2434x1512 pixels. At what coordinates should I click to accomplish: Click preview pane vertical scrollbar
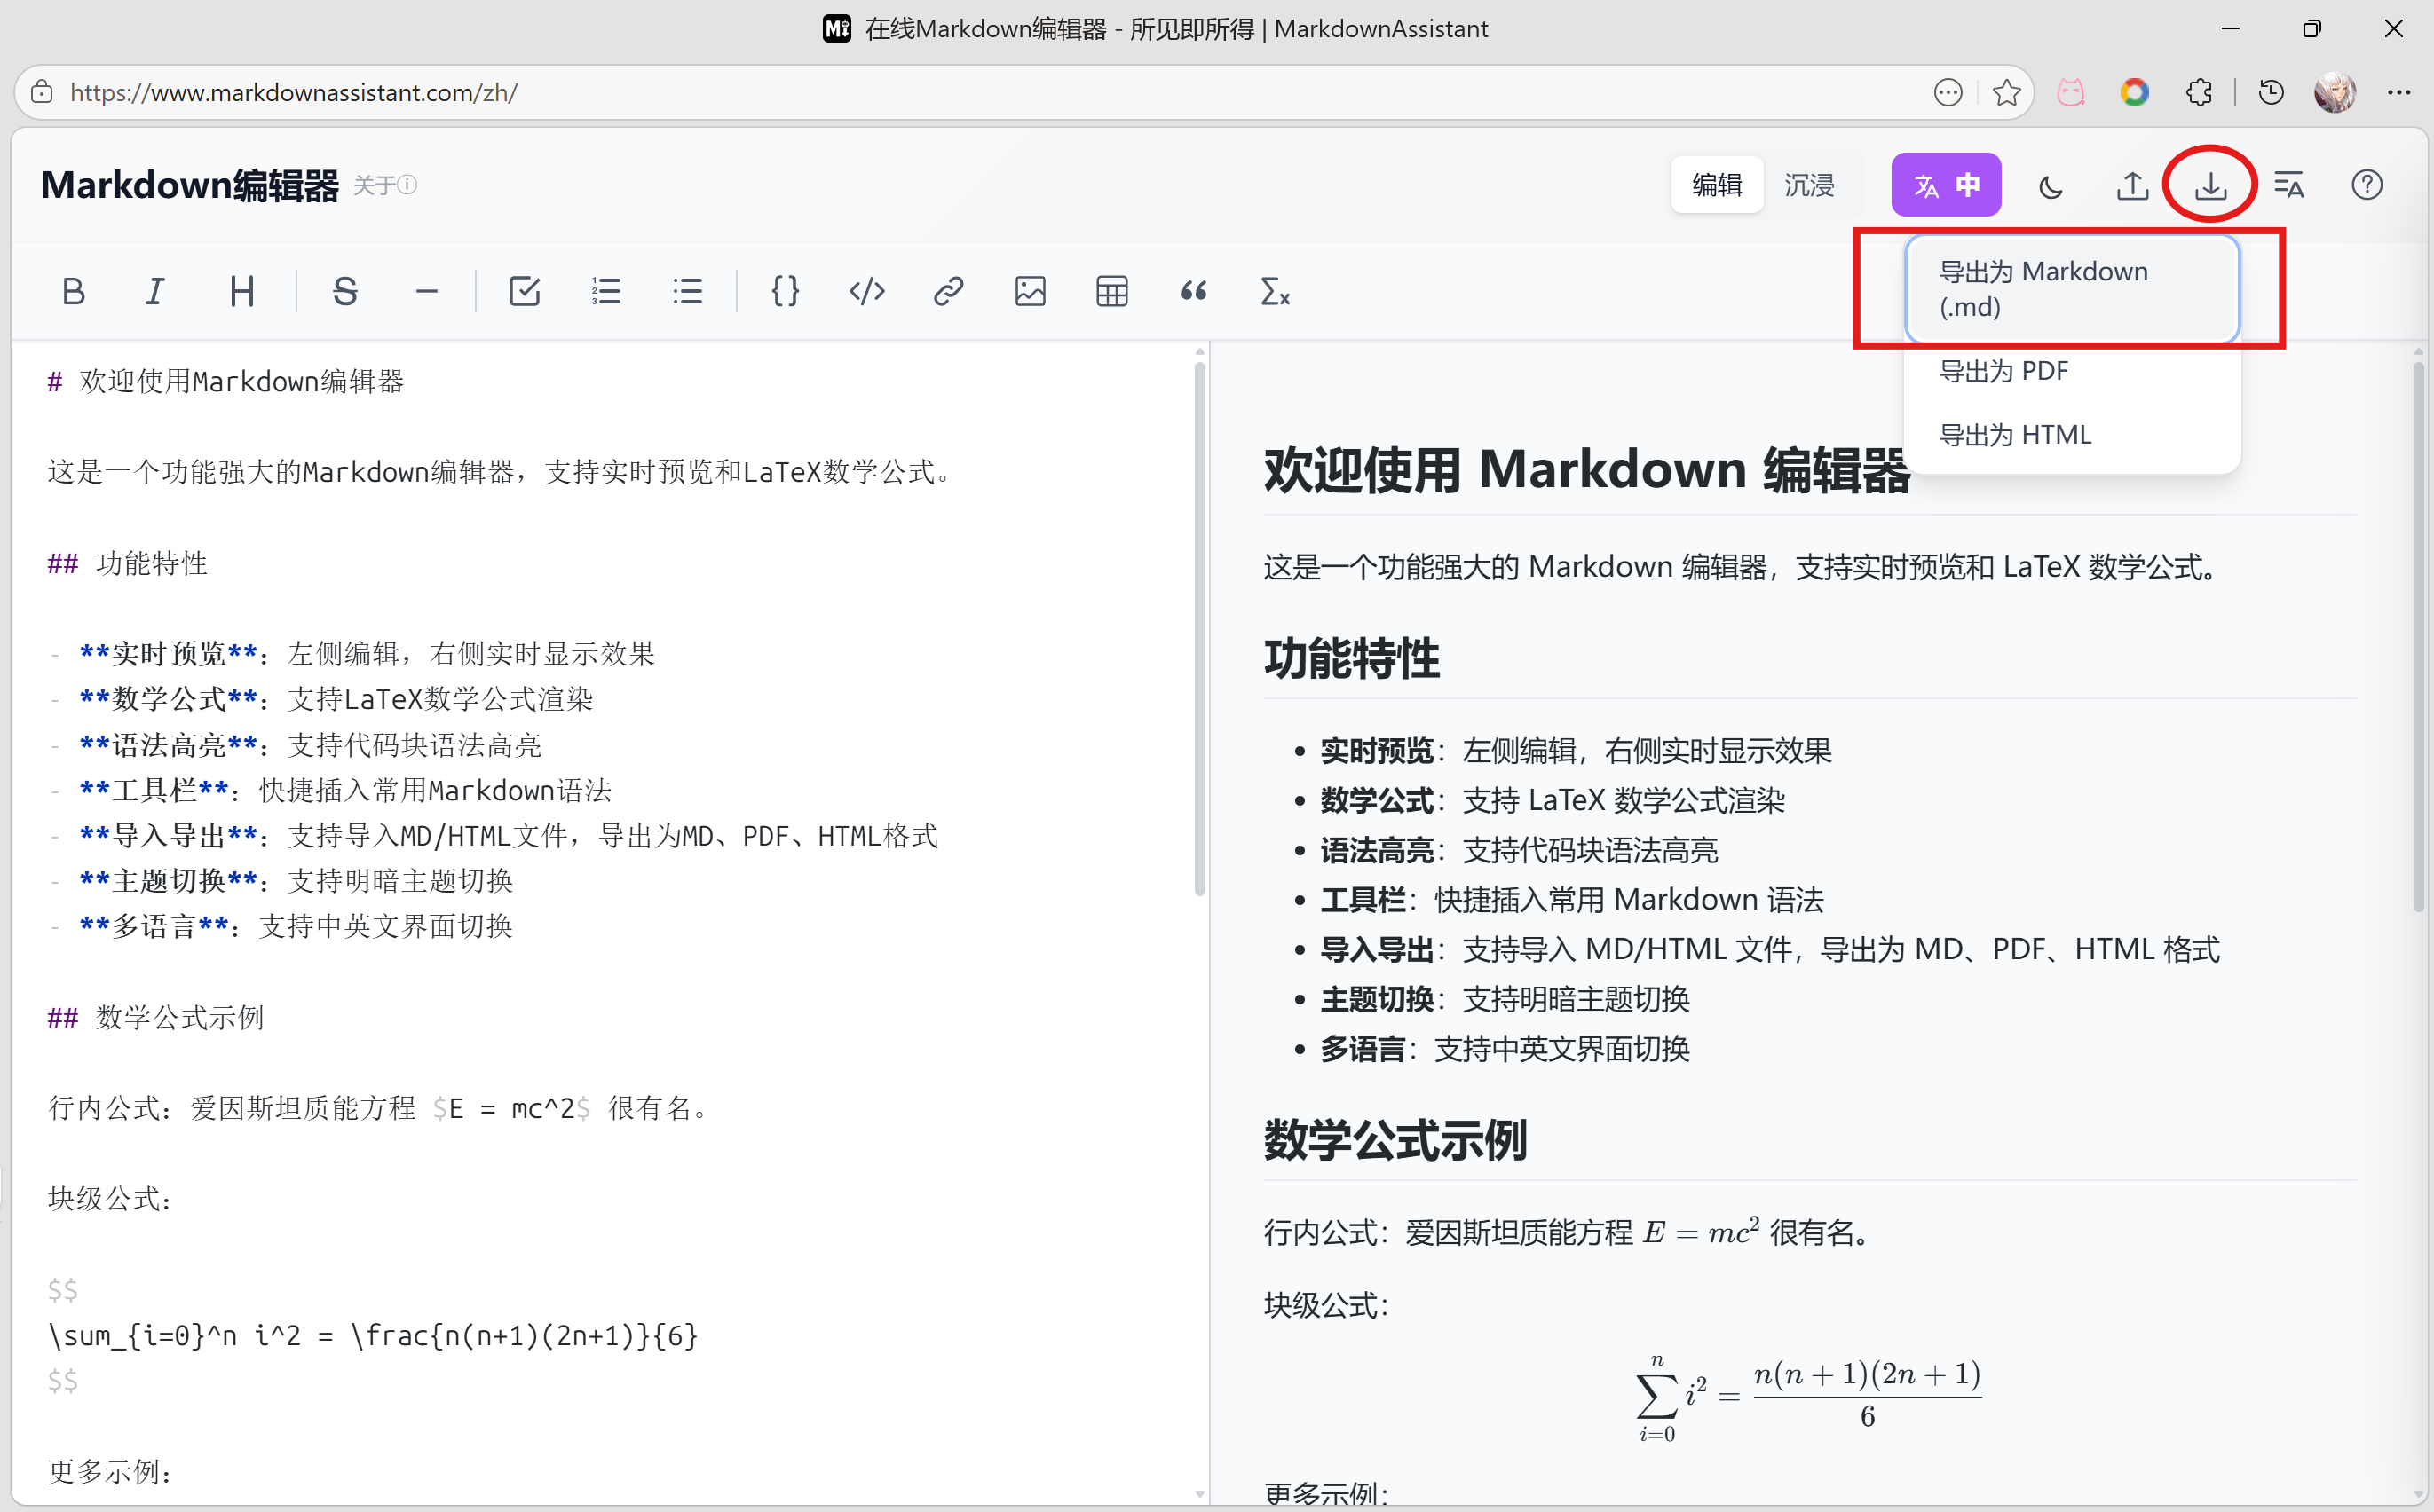pos(2418,638)
